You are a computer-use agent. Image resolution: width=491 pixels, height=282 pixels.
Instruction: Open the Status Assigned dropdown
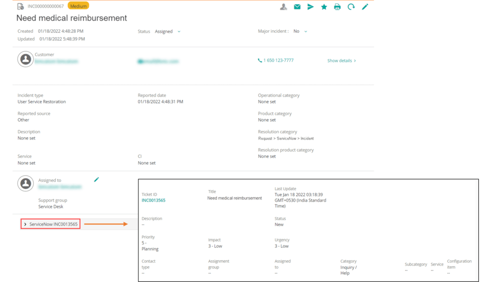coord(167,32)
